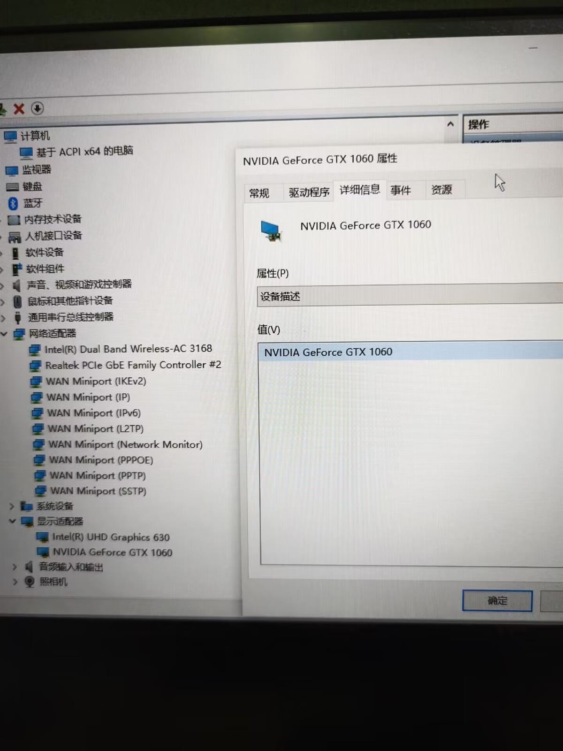Viewport: 563px width, 751px height.
Task: Collapse the network adapters tree node
Action: coord(4,334)
